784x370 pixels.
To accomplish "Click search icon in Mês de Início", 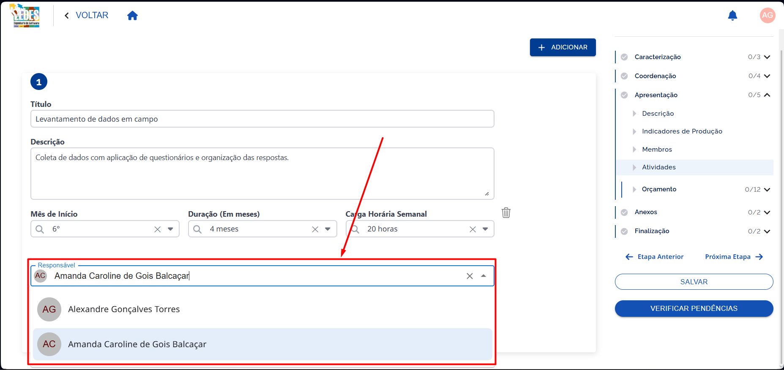I will click(x=40, y=229).
